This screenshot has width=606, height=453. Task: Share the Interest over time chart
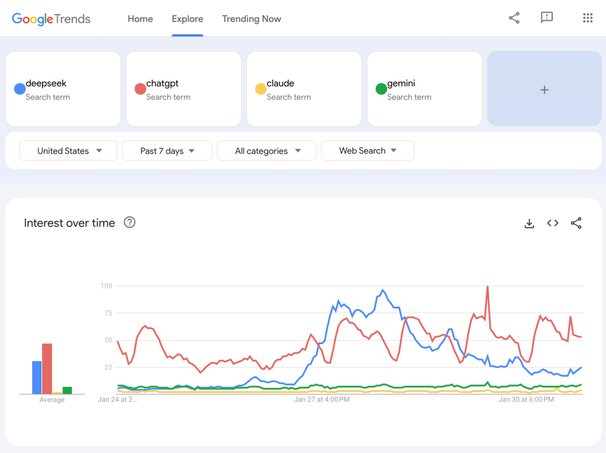pyautogui.click(x=576, y=223)
